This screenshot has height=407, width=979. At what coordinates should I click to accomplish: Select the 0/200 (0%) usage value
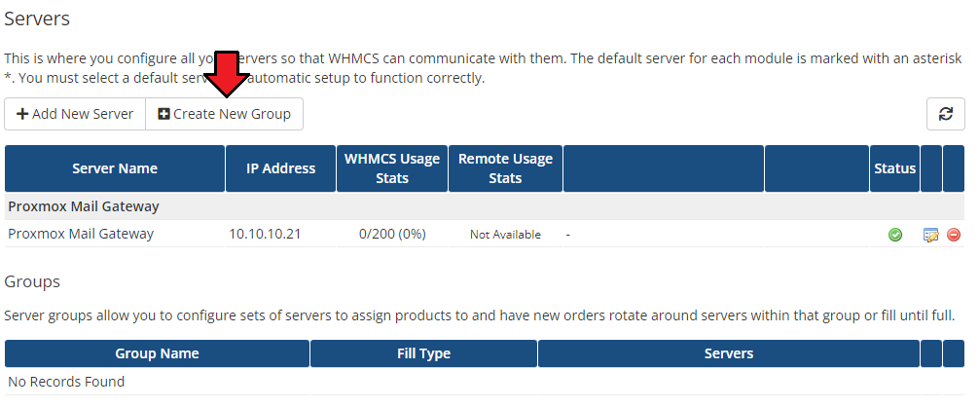pos(392,234)
